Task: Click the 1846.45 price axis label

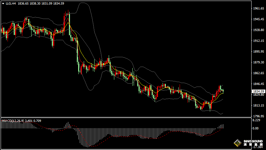Action: [258, 84]
